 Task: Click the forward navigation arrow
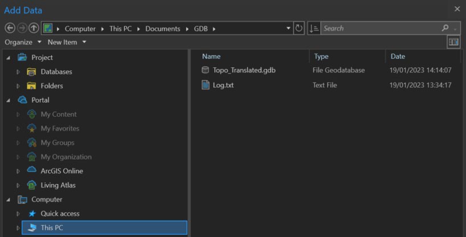click(22, 28)
